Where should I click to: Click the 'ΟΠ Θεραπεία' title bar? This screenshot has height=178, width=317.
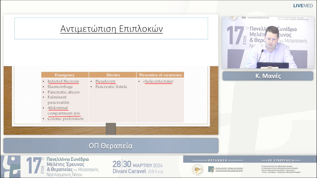(111, 146)
